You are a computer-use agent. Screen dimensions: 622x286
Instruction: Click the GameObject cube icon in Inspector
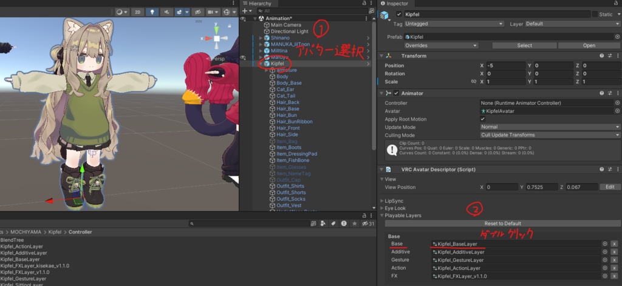384,15
